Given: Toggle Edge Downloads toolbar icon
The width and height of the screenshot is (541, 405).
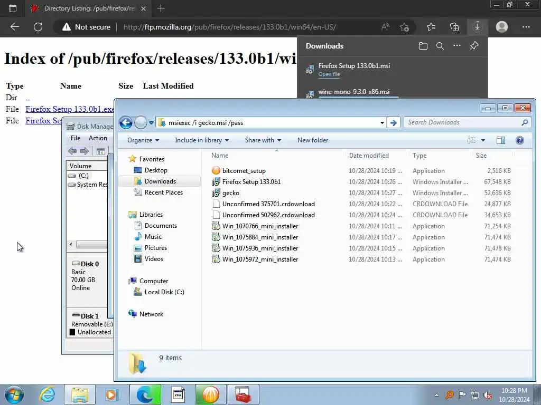Looking at the screenshot, I should point(477,26).
